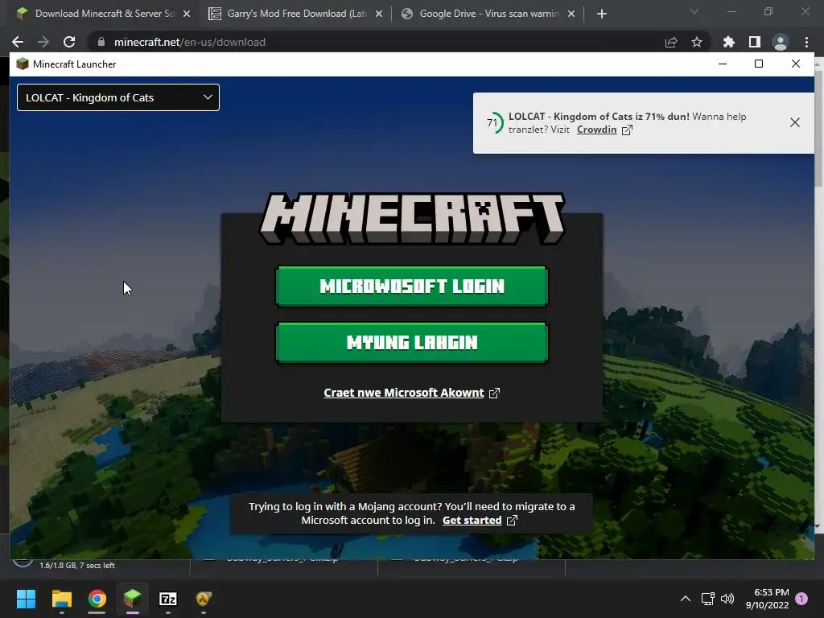Close the Garry's Mod browser tab

[x=379, y=14]
